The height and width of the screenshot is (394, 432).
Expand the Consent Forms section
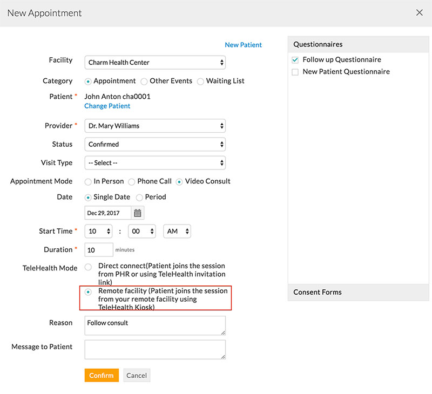pos(358,292)
